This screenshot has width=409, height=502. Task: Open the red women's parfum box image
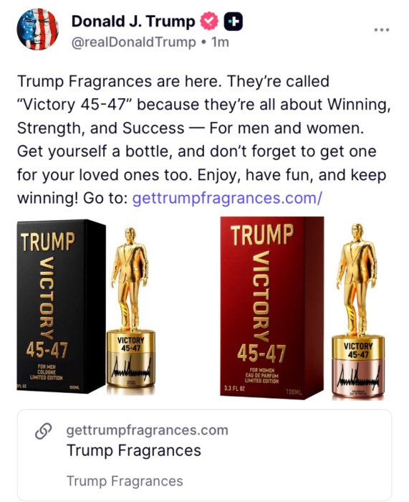[x=271, y=308]
